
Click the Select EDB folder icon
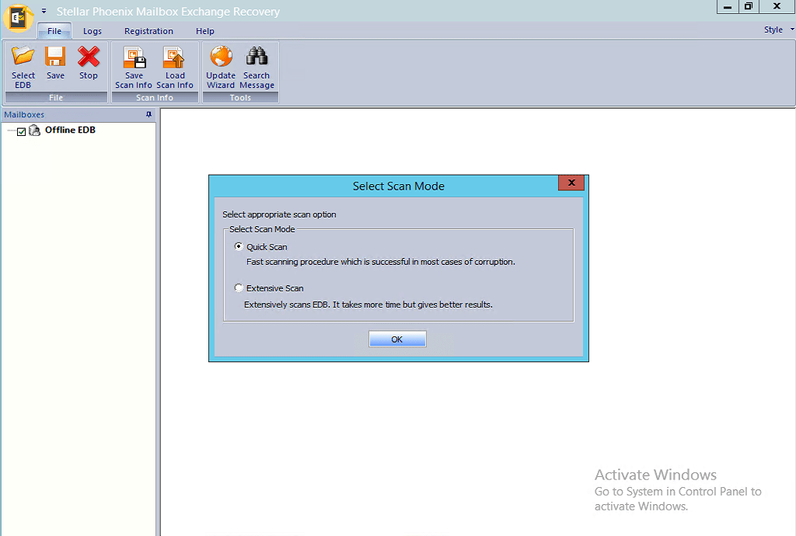[23, 56]
